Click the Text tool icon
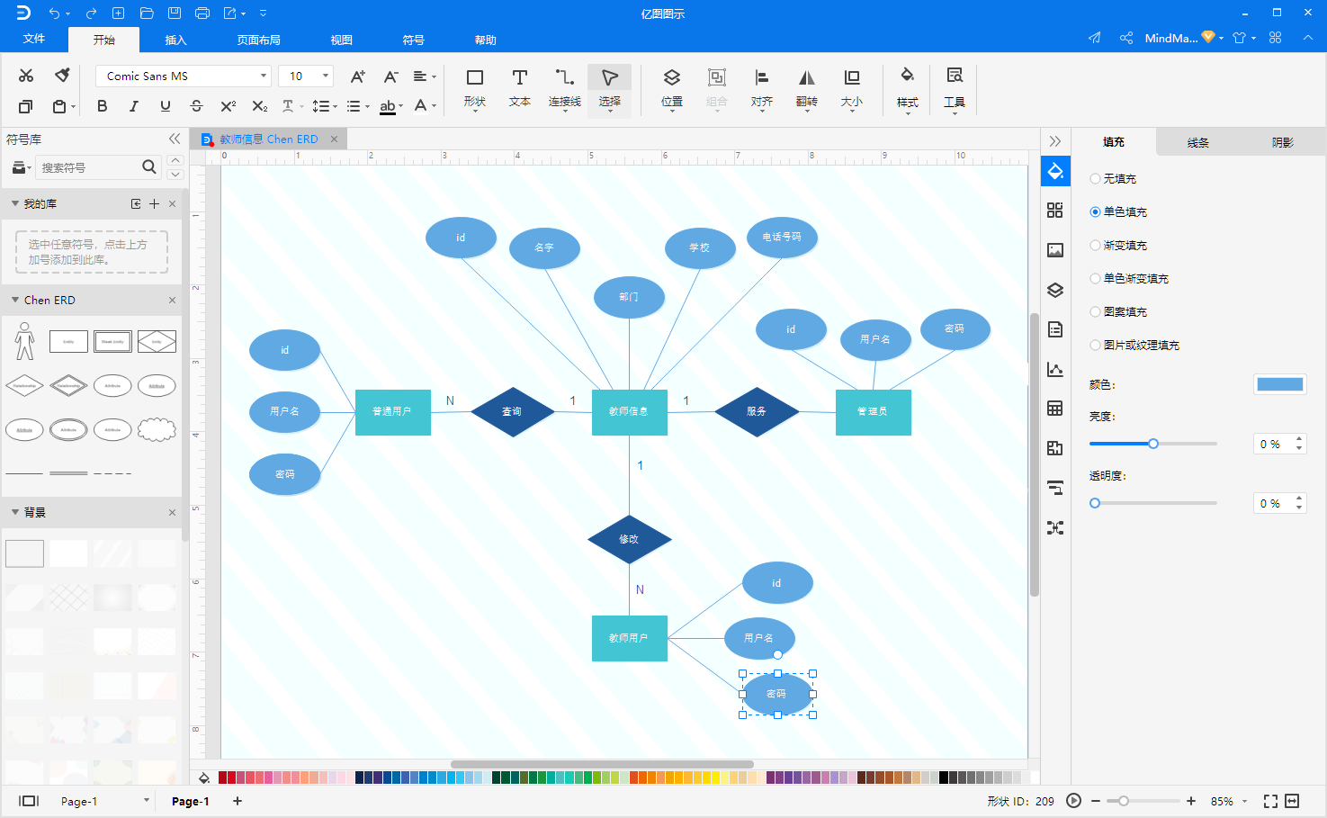 pos(519,87)
